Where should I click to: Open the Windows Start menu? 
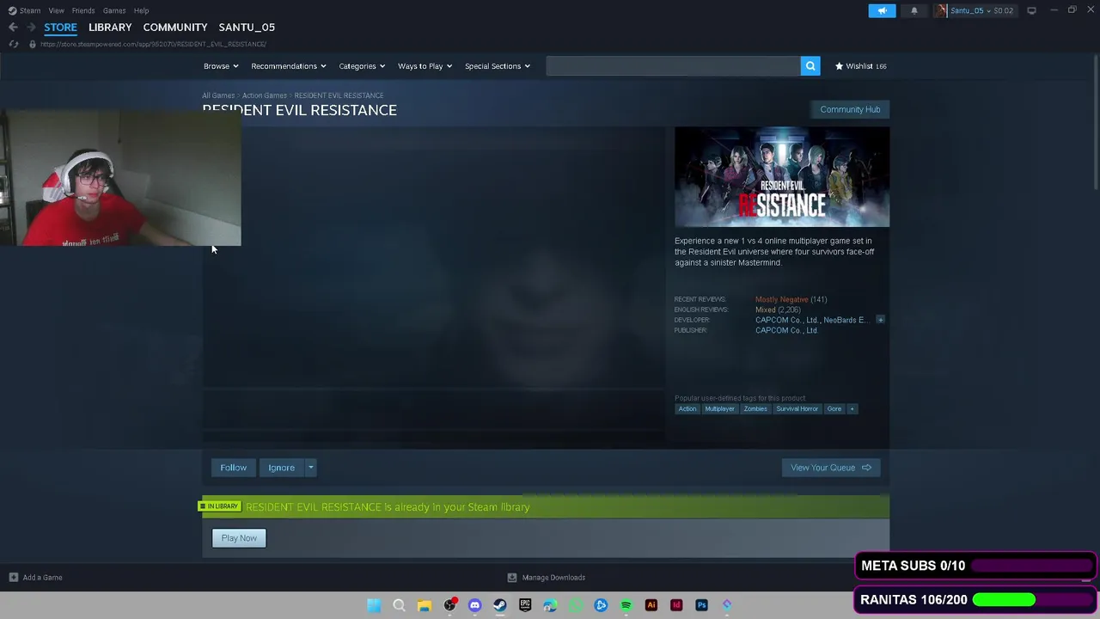pos(374,605)
